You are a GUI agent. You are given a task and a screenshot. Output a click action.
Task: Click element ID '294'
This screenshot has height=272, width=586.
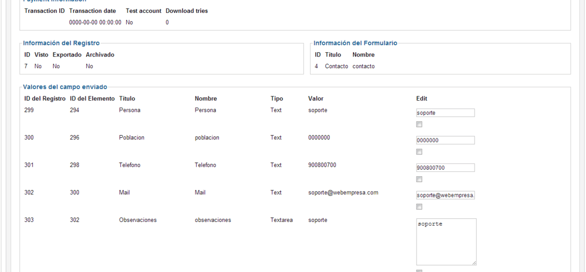point(75,110)
